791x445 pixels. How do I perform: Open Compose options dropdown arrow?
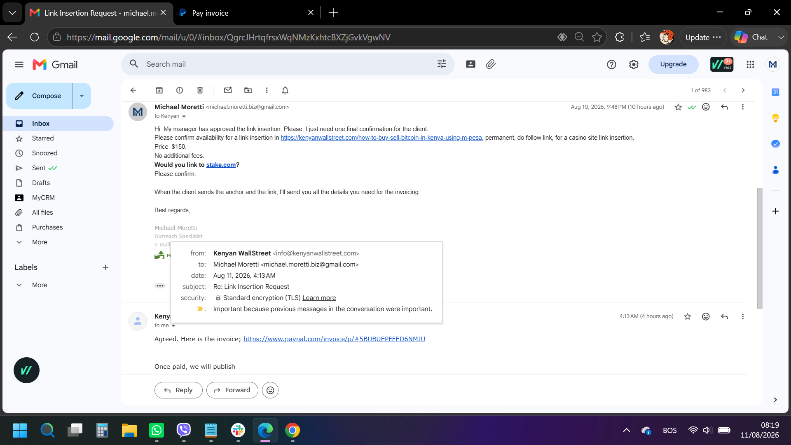pyautogui.click(x=82, y=96)
